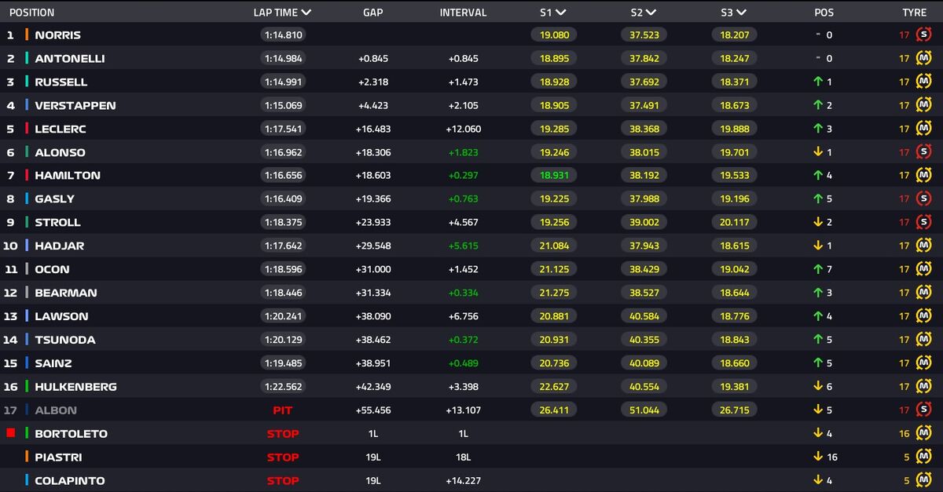Click the INTERVAL column header
Image resolution: width=943 pixels, height=492 pixels.
(463, 13)
